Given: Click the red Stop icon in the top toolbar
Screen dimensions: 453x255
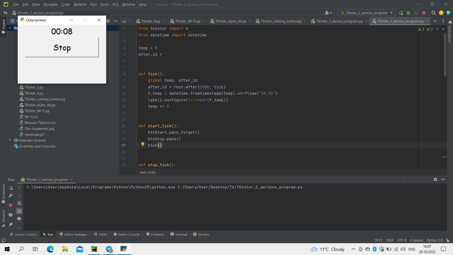Looking at the screenshot, I should (x=424, y=12).
